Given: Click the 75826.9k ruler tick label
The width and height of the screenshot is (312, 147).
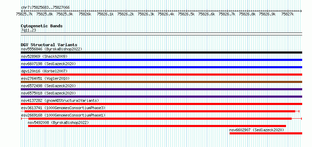Looking at the screenshot, I should point(267,14).
